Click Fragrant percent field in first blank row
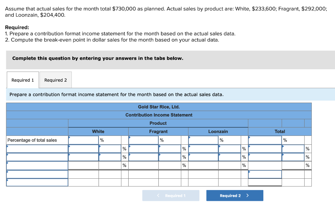 (x=170, y=149)
